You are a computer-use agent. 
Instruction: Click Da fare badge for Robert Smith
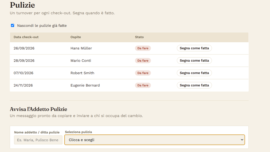tap(143, 73)
